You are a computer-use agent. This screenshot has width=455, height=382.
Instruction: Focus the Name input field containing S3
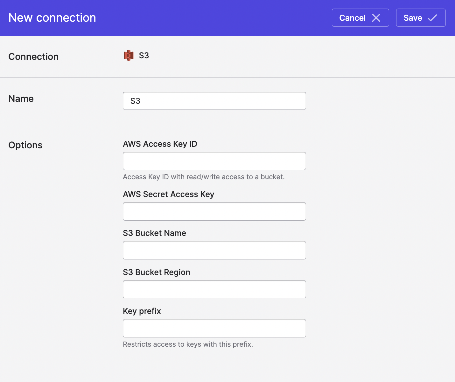214,101
